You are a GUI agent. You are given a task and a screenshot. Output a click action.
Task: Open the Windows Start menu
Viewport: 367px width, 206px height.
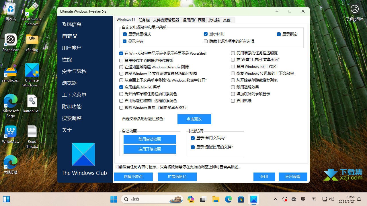(x=114, y=199)
